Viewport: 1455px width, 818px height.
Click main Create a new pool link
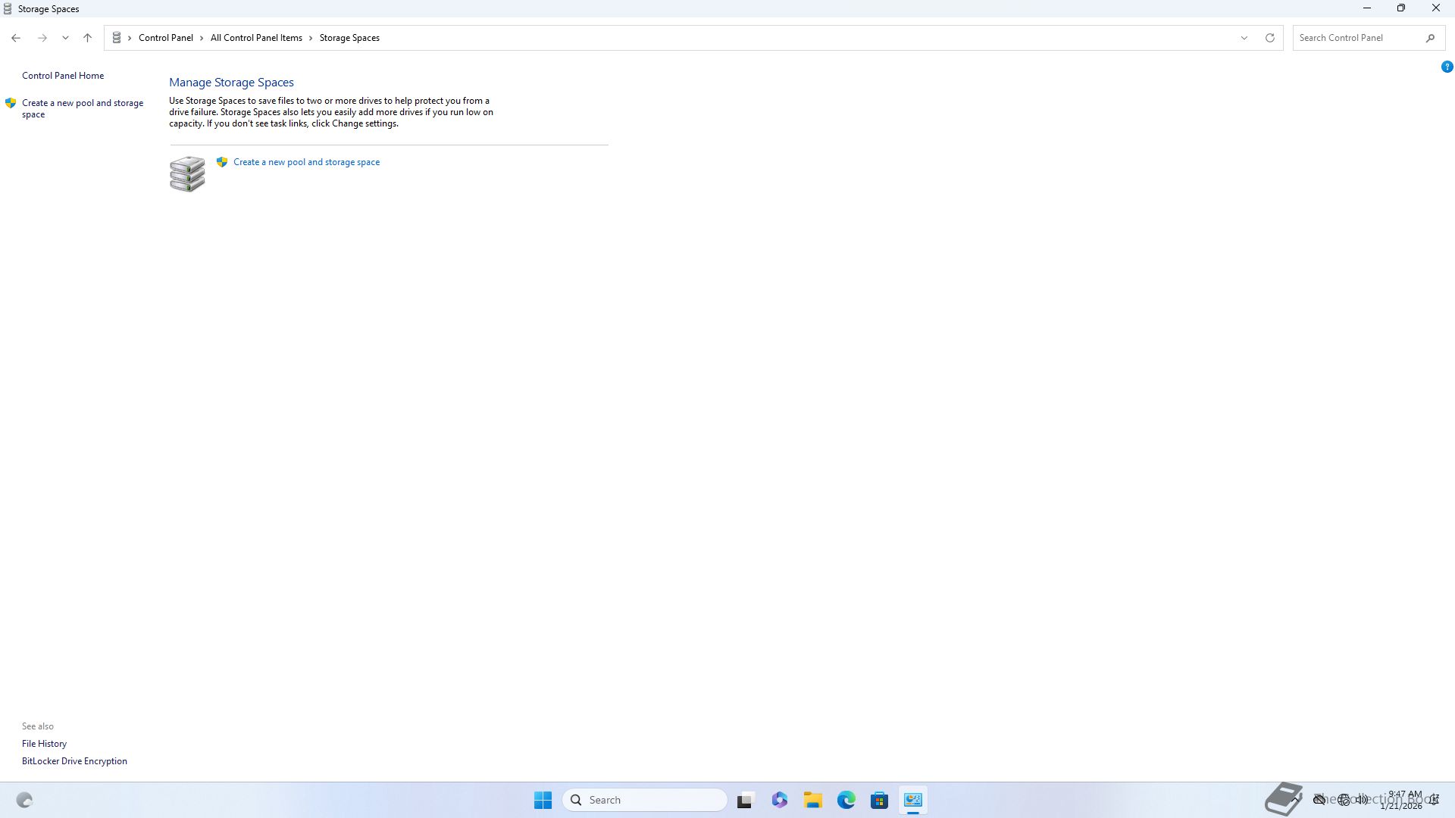(x=306, y=162)
